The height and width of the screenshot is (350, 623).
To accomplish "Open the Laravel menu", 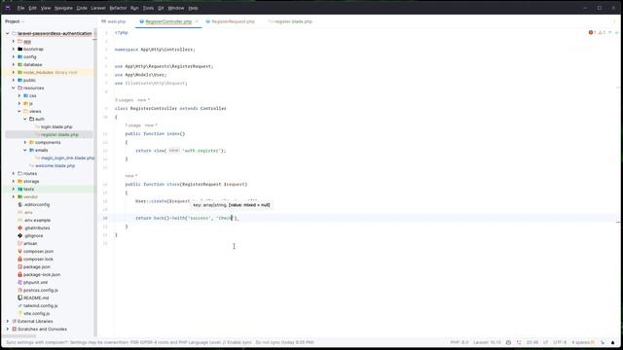I will coord(98,8).
